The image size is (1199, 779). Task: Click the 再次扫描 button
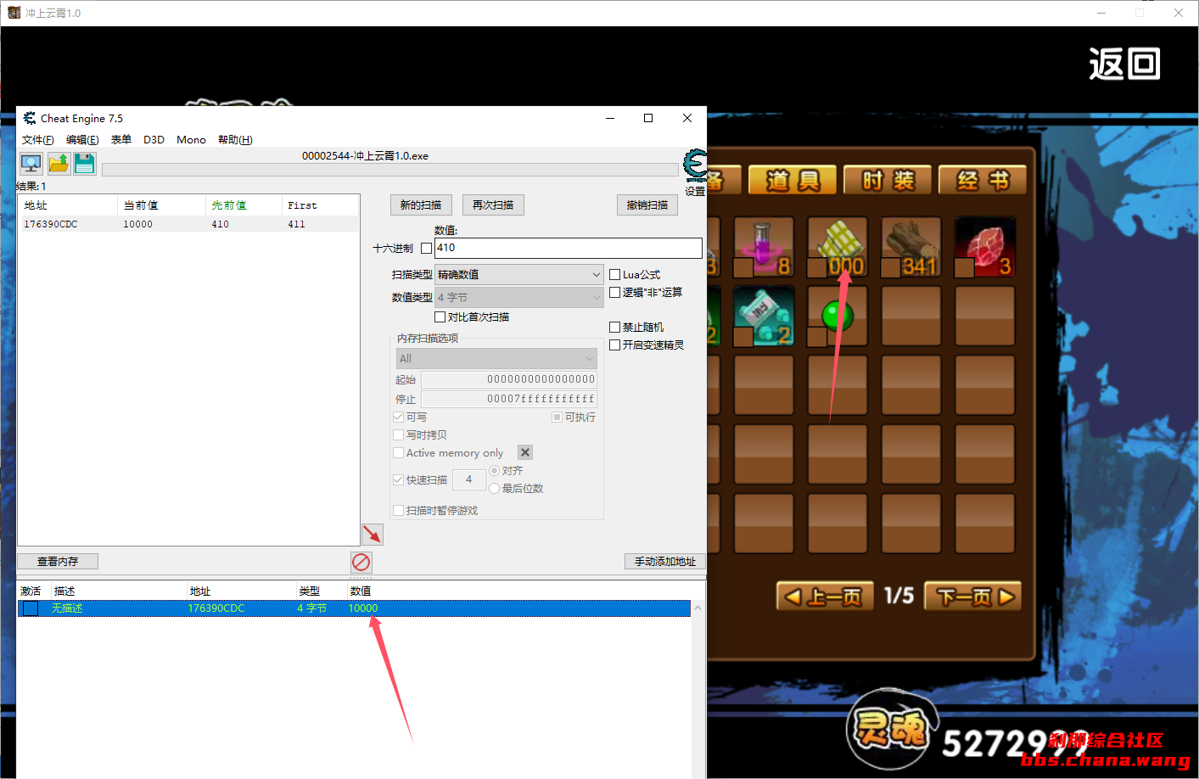click(493, 205)
